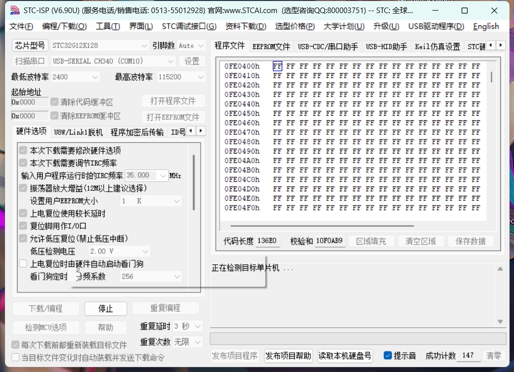Click 保存数据 button
This screenshot has height=372, width=514.
pyautogui.click(x=470, y=241)
